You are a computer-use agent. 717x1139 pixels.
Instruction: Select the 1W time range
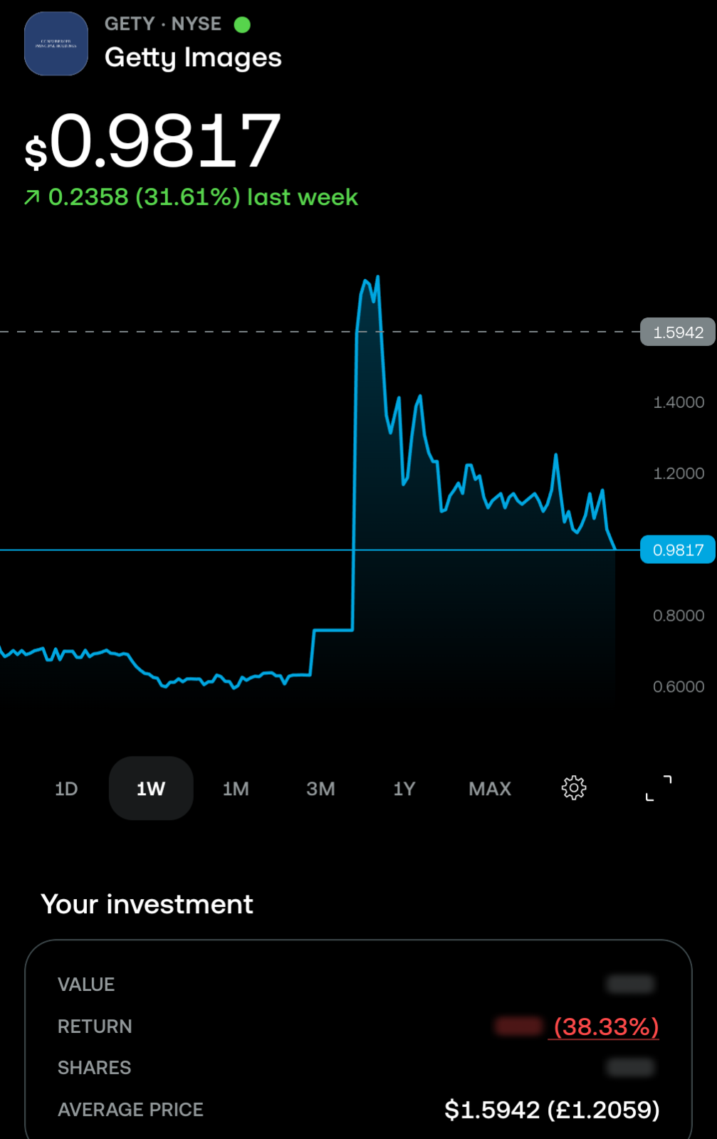[x=151, y=789]
